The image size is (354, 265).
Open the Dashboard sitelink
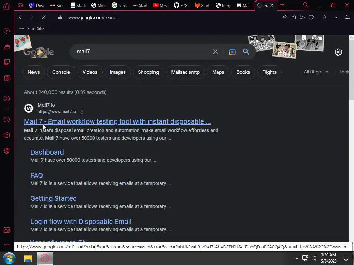pyautogui.click(x=47, y=152)
